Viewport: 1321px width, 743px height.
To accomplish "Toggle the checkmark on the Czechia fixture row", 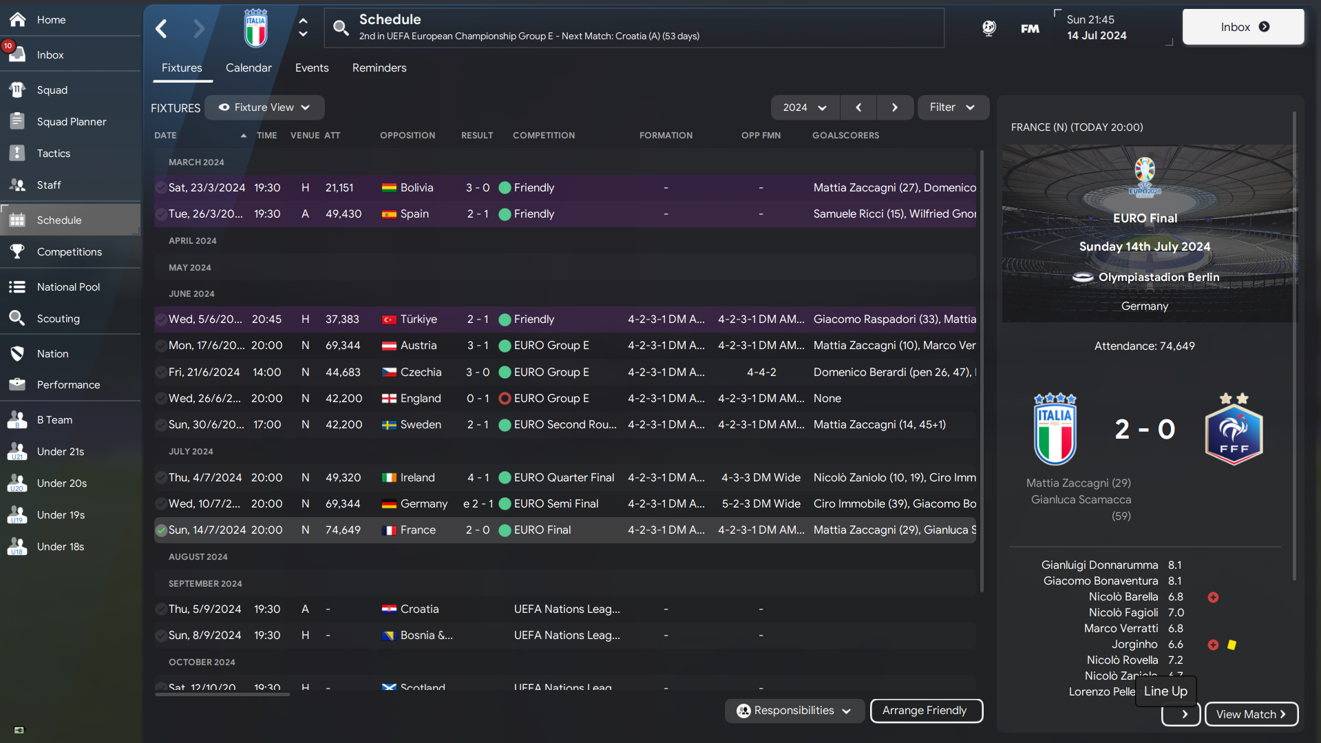I will pos(161,372).
